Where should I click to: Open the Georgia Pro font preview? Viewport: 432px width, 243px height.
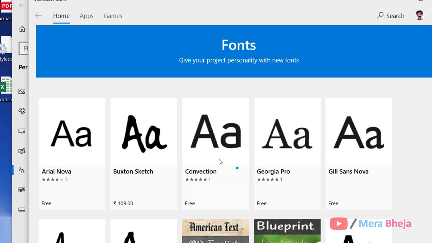287,132
